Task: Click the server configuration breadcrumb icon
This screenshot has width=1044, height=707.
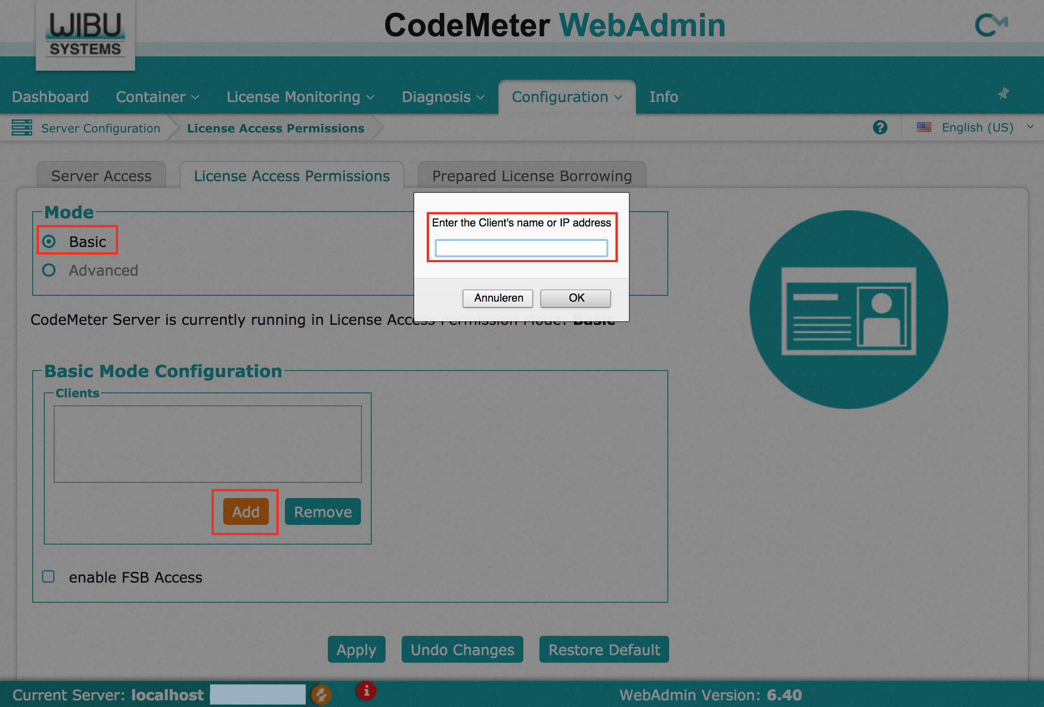Action: coord(22,128)
